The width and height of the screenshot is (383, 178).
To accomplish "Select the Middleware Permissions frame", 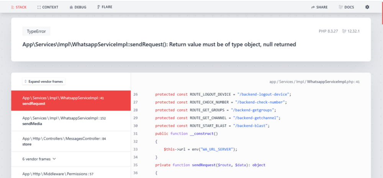I will click(71, 174).
